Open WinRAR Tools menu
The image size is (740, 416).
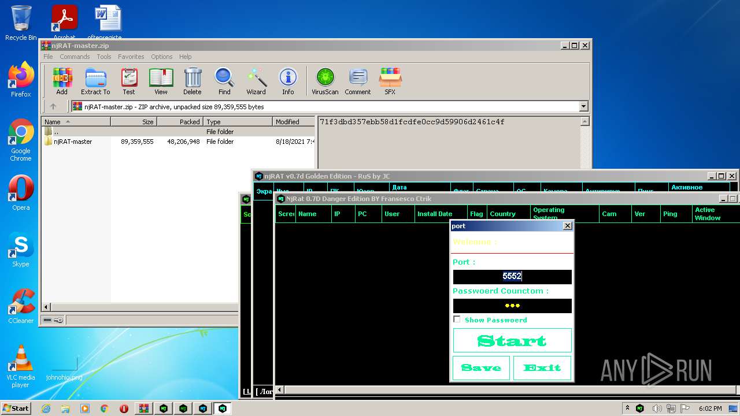click(104, 57)
